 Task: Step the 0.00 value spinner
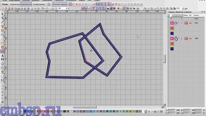click(183, 8)
